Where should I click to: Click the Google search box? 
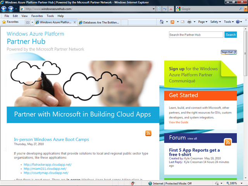[210, 9]
